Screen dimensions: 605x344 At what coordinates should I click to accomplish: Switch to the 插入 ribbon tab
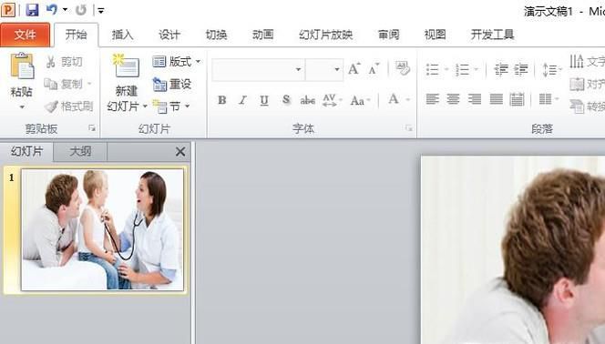point(122,35)
